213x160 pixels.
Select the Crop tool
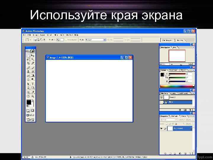coord(28,63)
